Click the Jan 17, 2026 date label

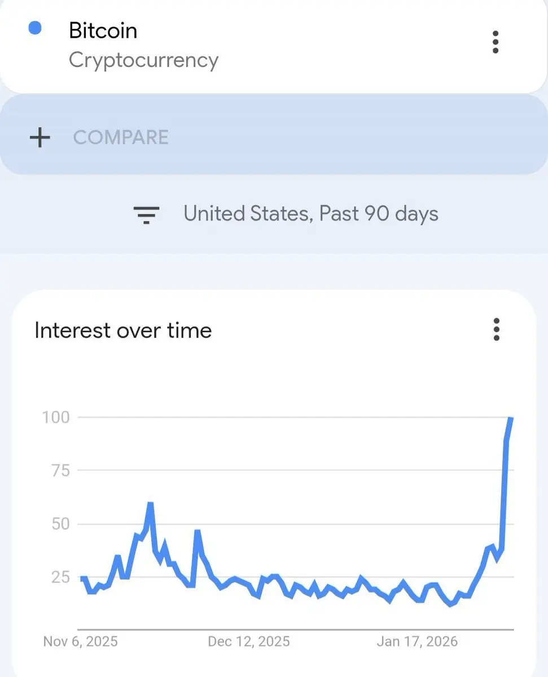[x=417, y=641]
